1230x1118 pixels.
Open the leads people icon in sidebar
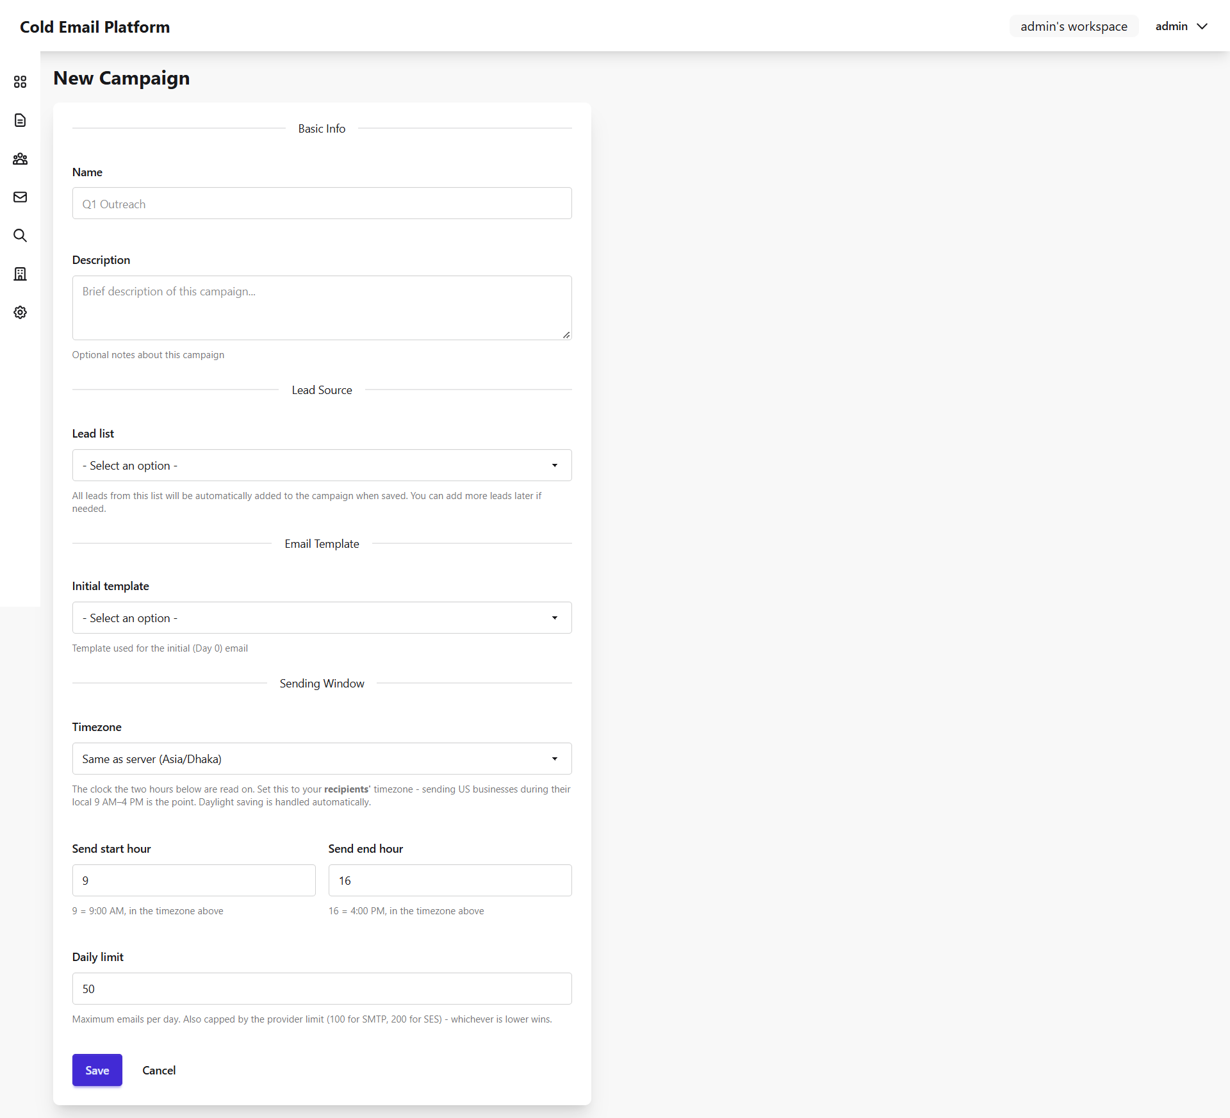point(20,158)
